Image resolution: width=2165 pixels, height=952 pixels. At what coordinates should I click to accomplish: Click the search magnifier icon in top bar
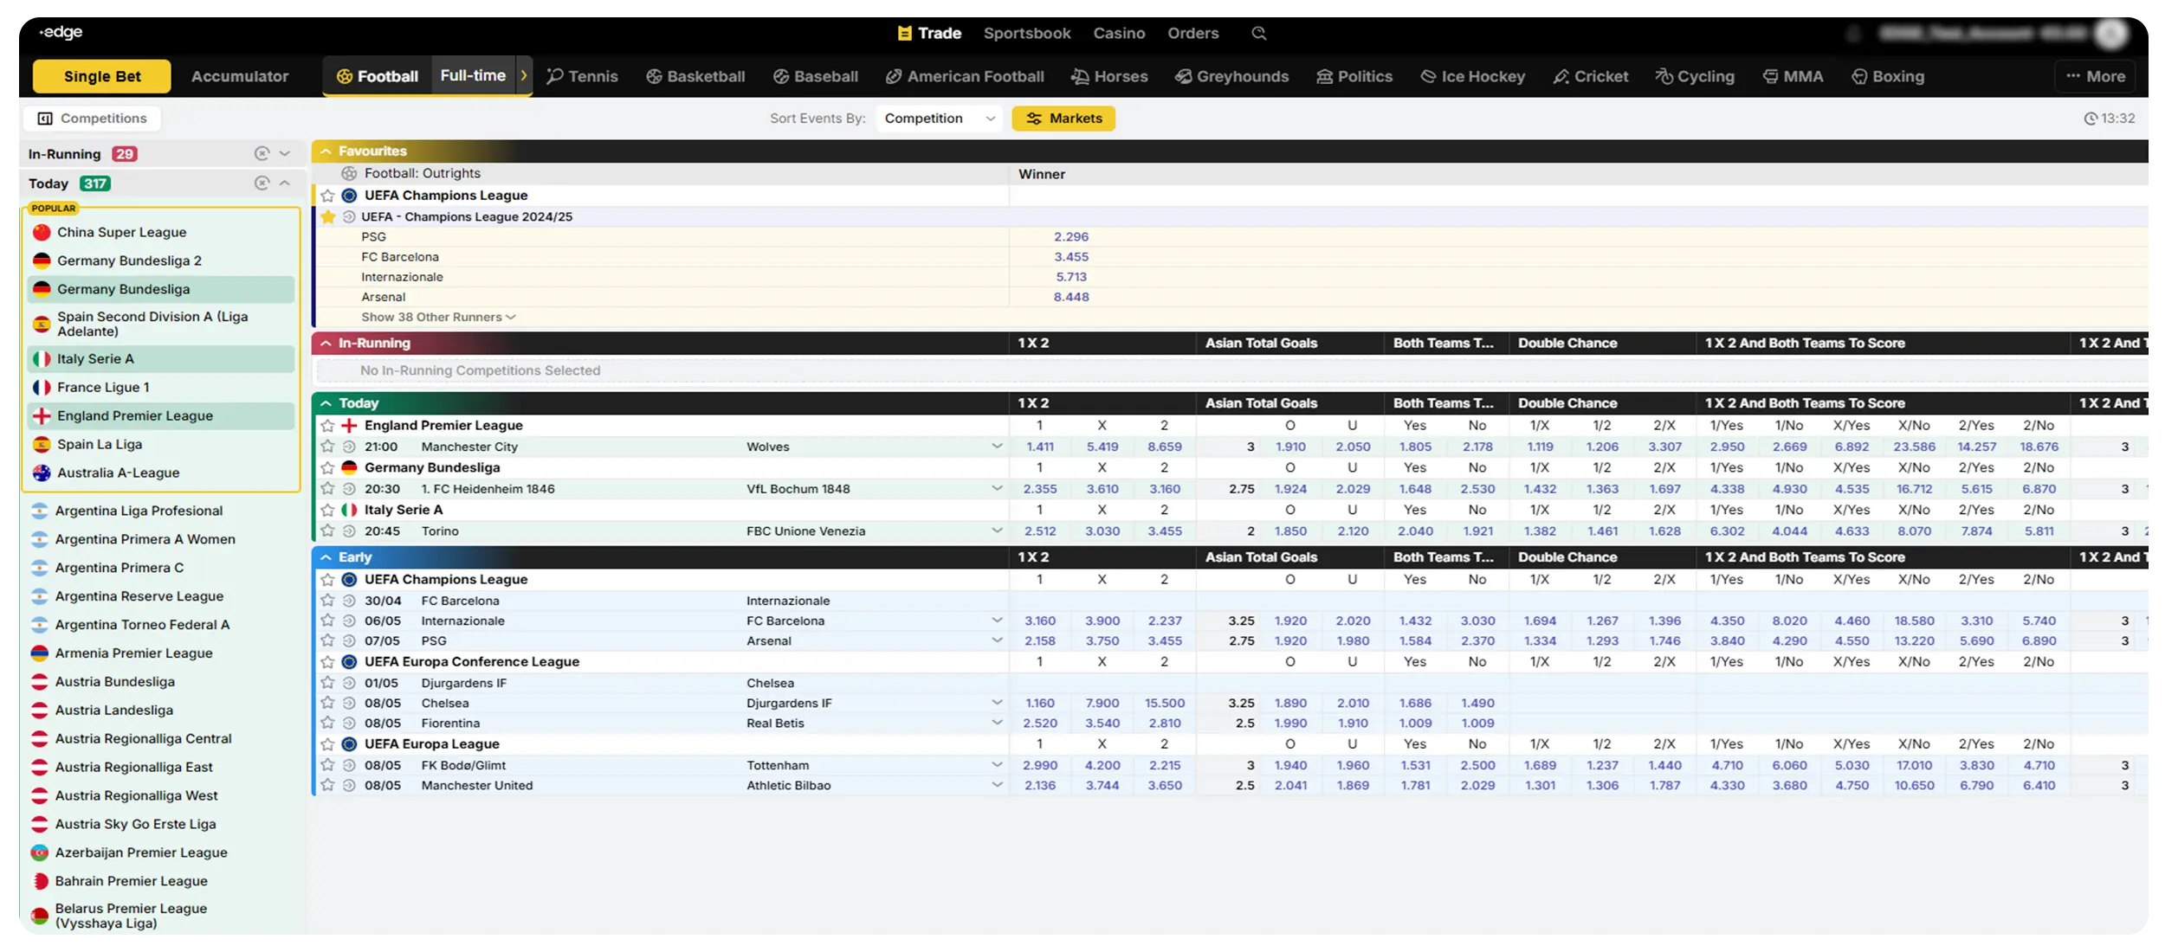tap(1258, 33)
